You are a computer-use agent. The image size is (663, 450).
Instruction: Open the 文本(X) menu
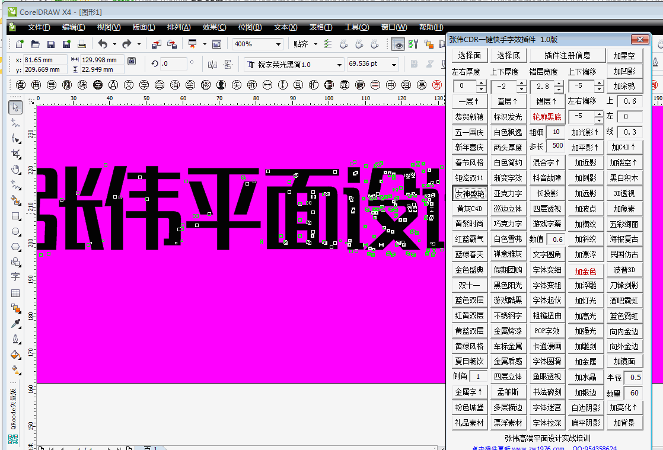coord(285,27)
